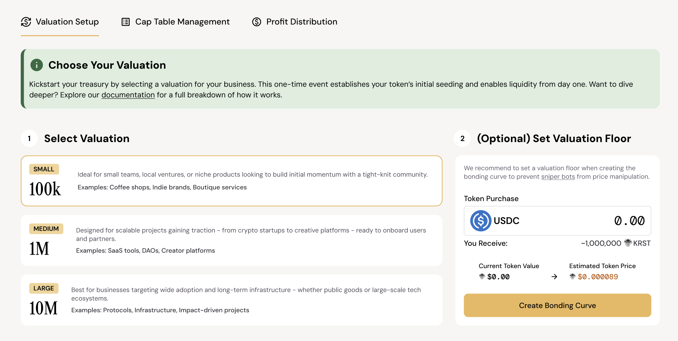Viewport: 678px width, 341px height.
Task: Click the USDC coin icon
Action: (x=481, y=221)
